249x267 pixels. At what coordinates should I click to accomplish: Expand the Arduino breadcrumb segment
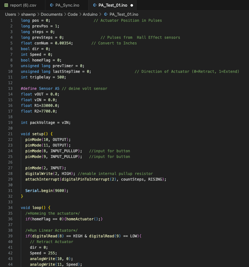pyautogui.click(x=90, y=15)
